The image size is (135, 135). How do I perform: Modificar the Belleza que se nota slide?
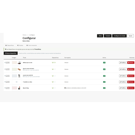pyautogui.click(x=123, y=63)
